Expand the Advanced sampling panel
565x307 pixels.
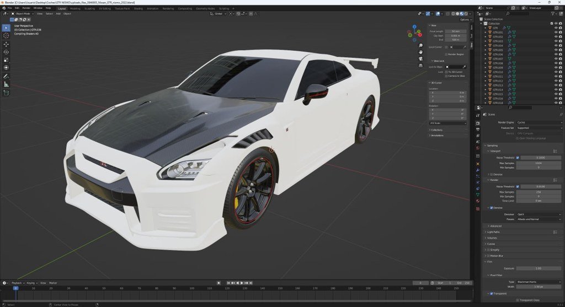click(x=495, y=226)
